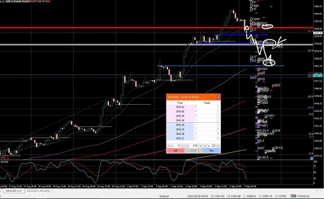This screenshot has height=199, width=324.
Task: Click the buy arrow on the 3543.28 row
Action: click(218, 134)
